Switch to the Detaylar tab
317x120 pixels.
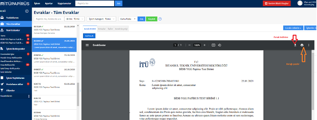(102, 29)
